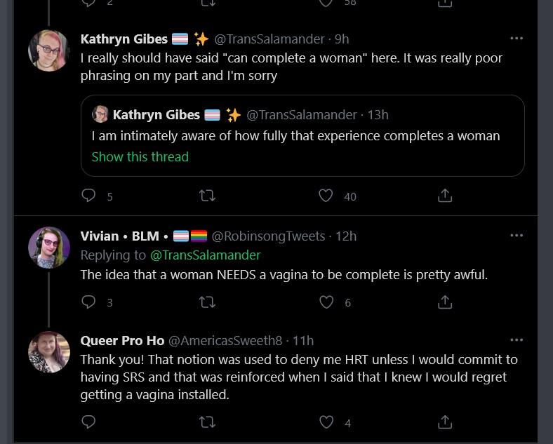This screenshot has width=553, height=444.
Task: Open Queer Pro Ho's profile picture
Action: 49,352
